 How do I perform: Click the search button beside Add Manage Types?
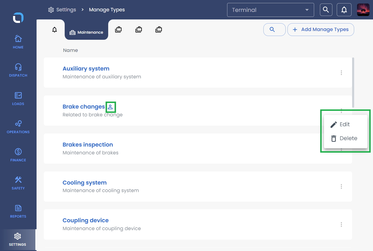click(274, 30)
